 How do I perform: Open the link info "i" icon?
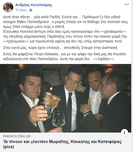(125, 132)
